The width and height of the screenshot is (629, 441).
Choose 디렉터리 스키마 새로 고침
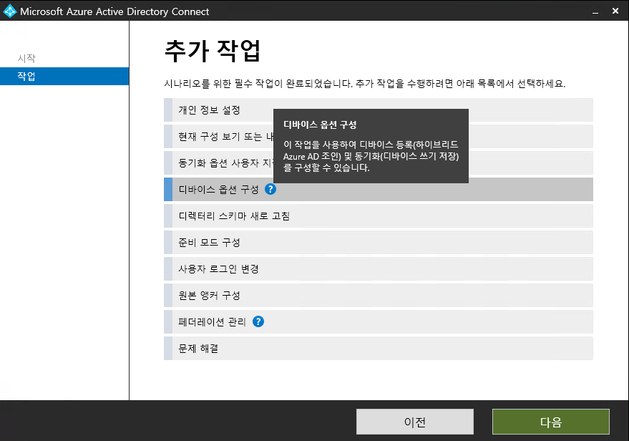click(x=379, y=216)
